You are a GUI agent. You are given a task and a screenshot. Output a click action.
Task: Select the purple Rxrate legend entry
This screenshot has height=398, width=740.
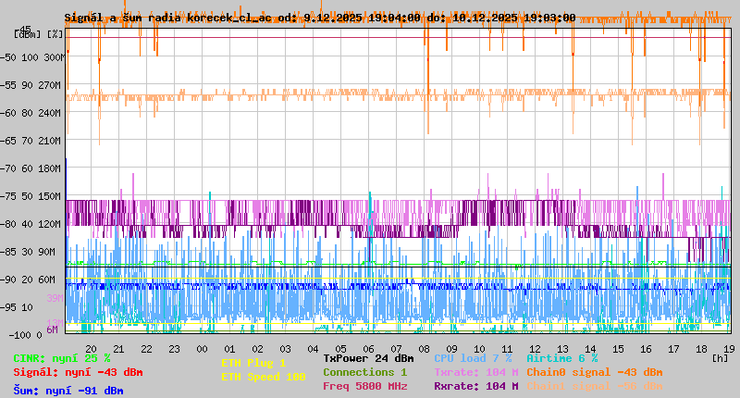coord(475,386)
